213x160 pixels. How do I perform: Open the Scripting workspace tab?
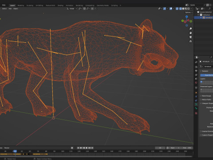tap(114, 5)
